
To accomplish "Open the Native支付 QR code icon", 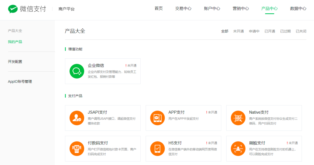I will click(x=238, y=118).
